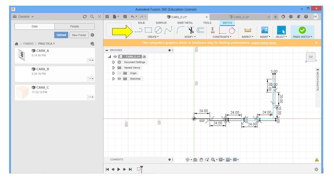Open the FINISH SKETCH dropdown
This screenshot has width=334, height=188.
(x=302, y=37)
